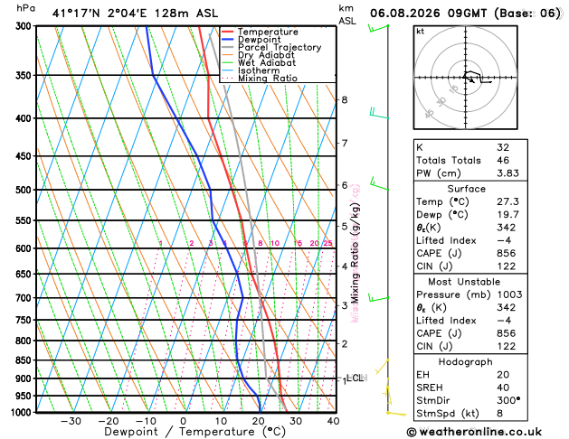
Task: Click the PW (cm) value 3.83
Action: coord(507,173)
